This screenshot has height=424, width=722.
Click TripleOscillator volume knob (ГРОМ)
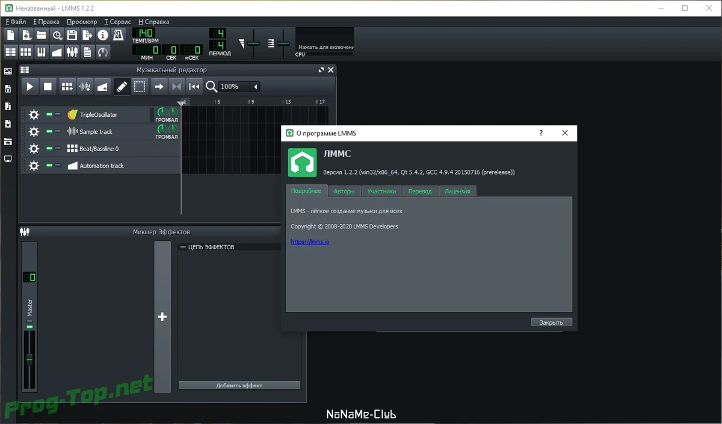click(x=161, y=112)
